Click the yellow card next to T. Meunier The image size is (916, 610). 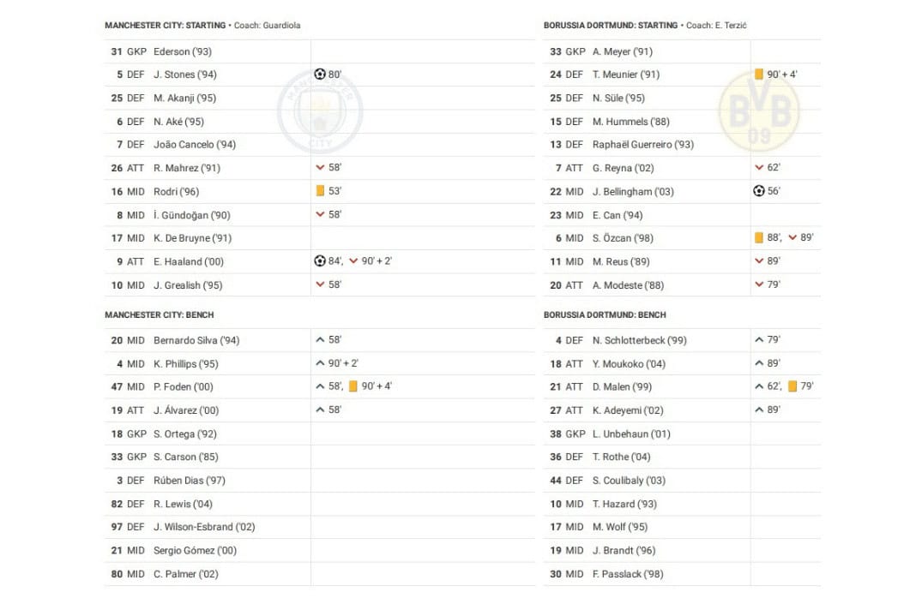(758, 75)
